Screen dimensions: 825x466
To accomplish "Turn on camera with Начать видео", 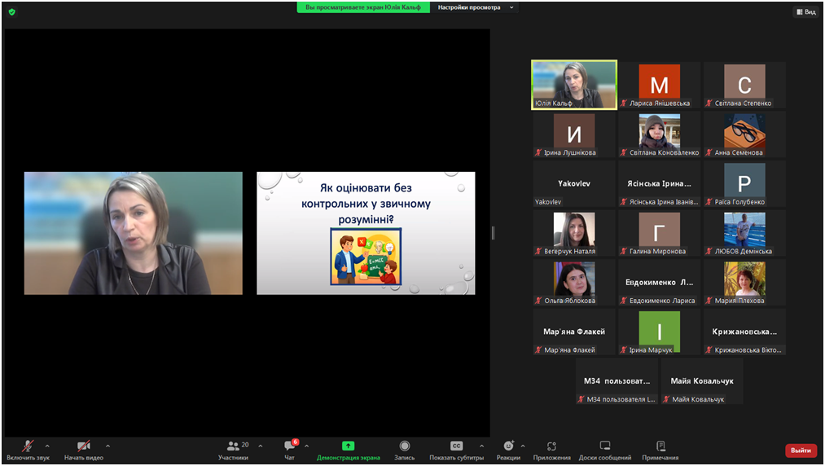I will pyautogui.click(x=83, y=450).
